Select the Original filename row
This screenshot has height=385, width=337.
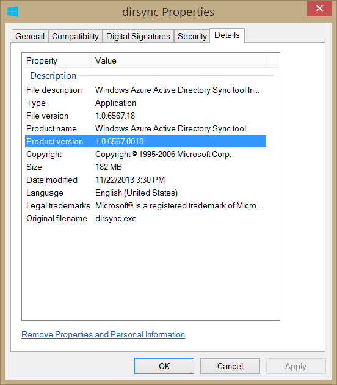coord(145,218)
